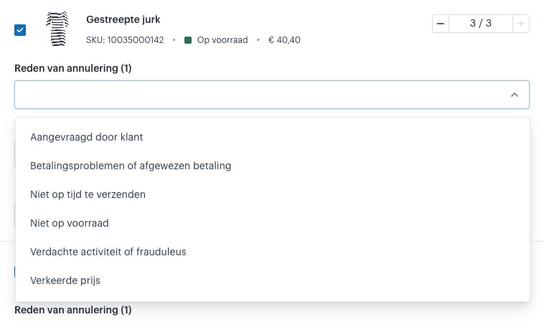Uncheck the Gestreepte jurk checkbox

click(20, 30)
